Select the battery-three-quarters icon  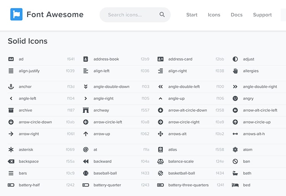(x=161, y=185)
